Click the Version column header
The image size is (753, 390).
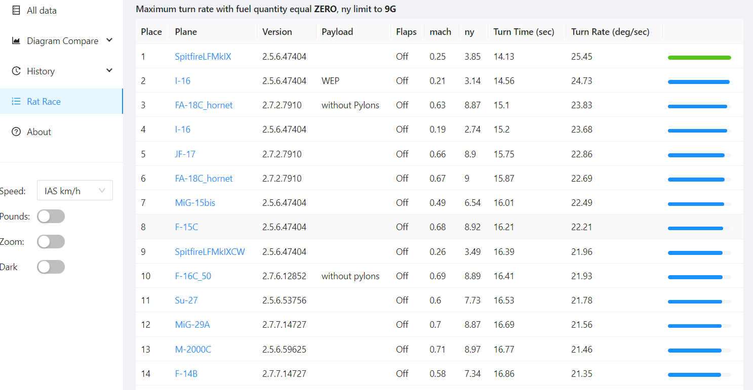277,32
